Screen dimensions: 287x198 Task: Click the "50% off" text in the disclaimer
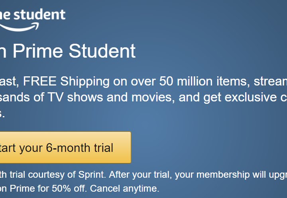(x=69, y=188)
